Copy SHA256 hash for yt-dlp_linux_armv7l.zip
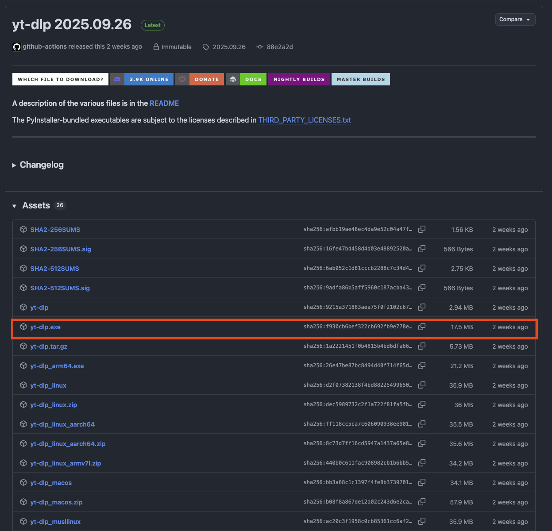 [422, 463]
